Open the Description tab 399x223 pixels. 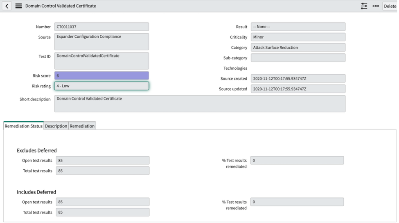click(56, 126)
